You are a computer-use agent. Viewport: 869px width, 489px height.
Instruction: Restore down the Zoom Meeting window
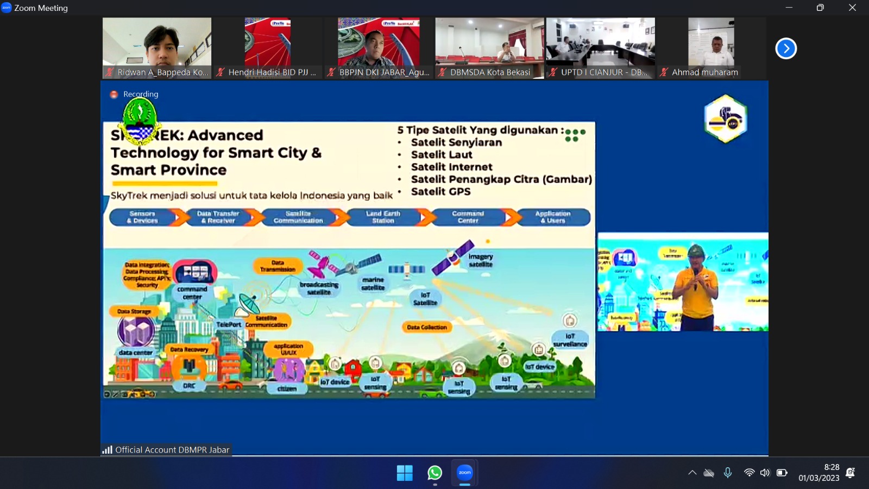pos(820,8)
